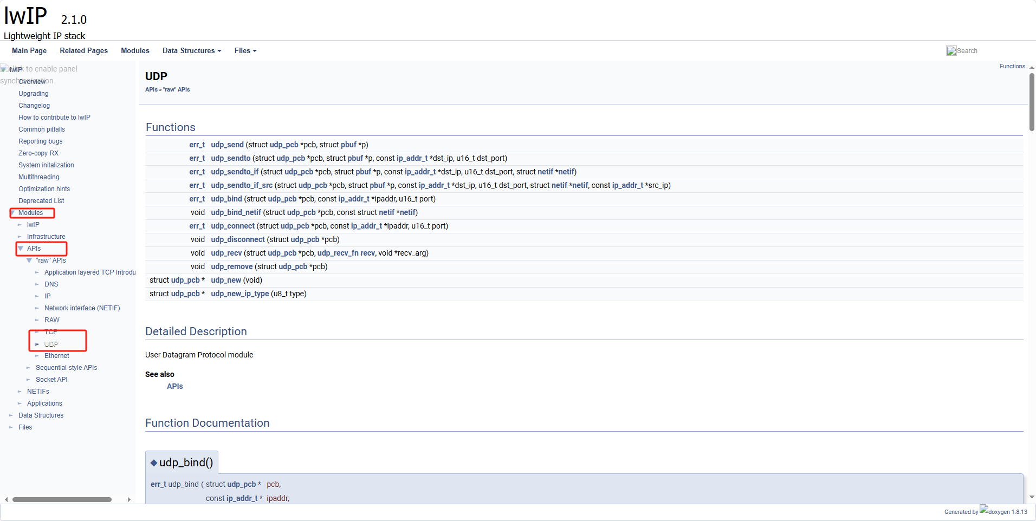Click the page vertical scrollbar thumb
This screenshot has width=1036, height=521.
[1032, 102]
